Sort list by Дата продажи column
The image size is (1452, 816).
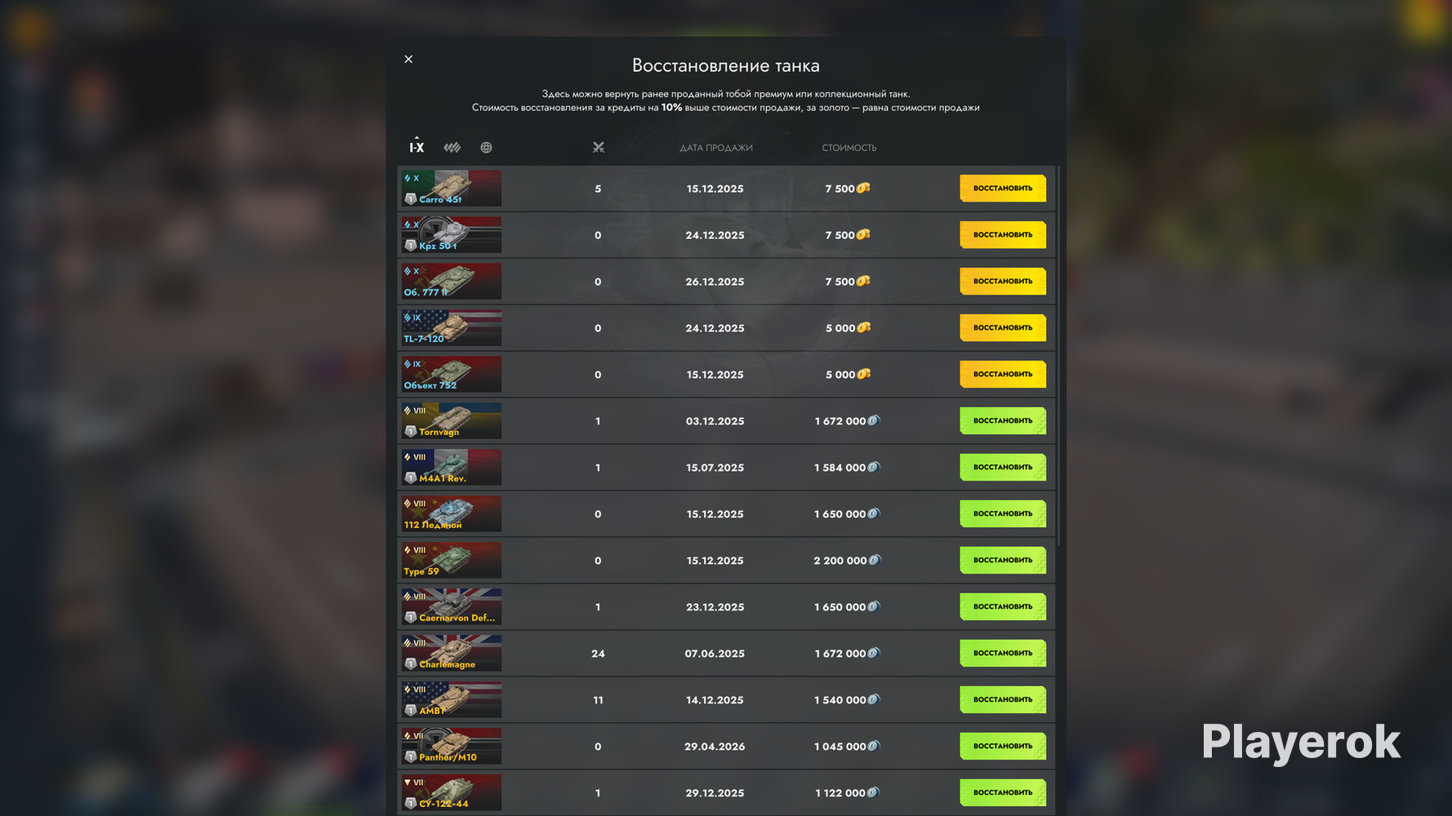(x=716, y=148)
